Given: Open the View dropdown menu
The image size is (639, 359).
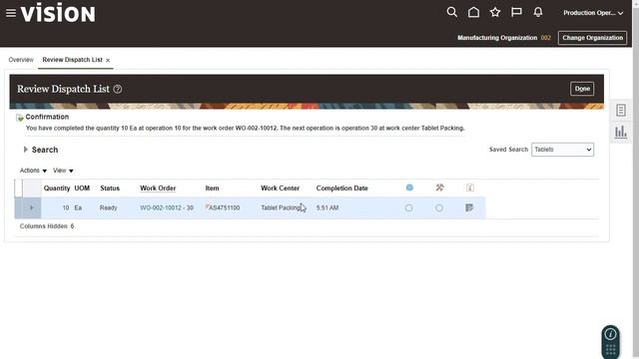Looking at the screenshot, I should (63, 171).
